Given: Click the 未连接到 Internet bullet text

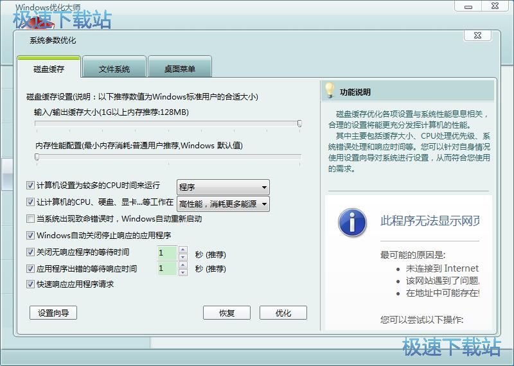Looking at the screenshot, I should [442, 268].
